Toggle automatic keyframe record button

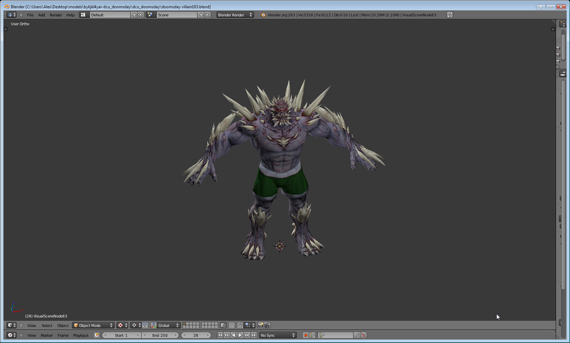pyautogui.click(x=305, y=335)
